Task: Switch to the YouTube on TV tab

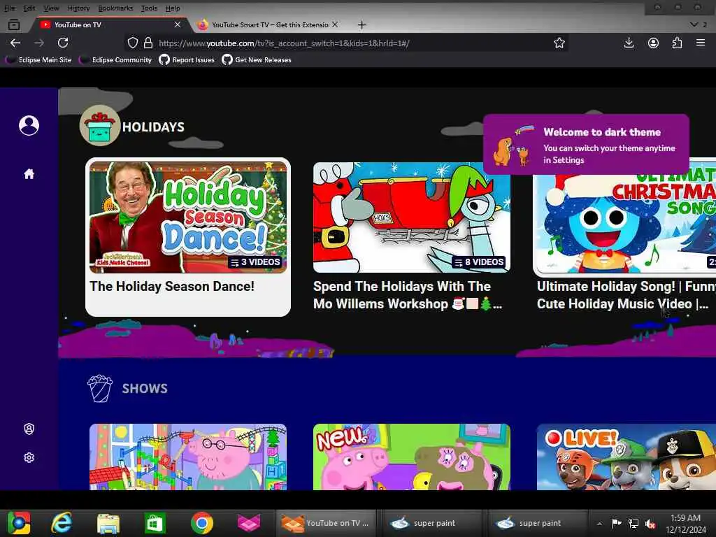Action: [110, 24]
